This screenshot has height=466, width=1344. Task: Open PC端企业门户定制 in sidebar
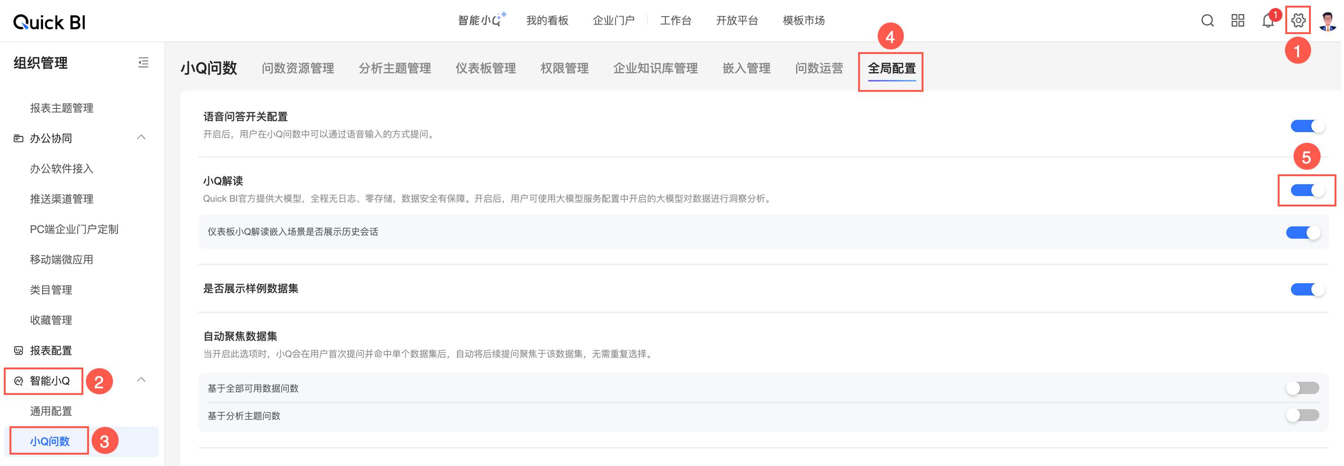74,229
